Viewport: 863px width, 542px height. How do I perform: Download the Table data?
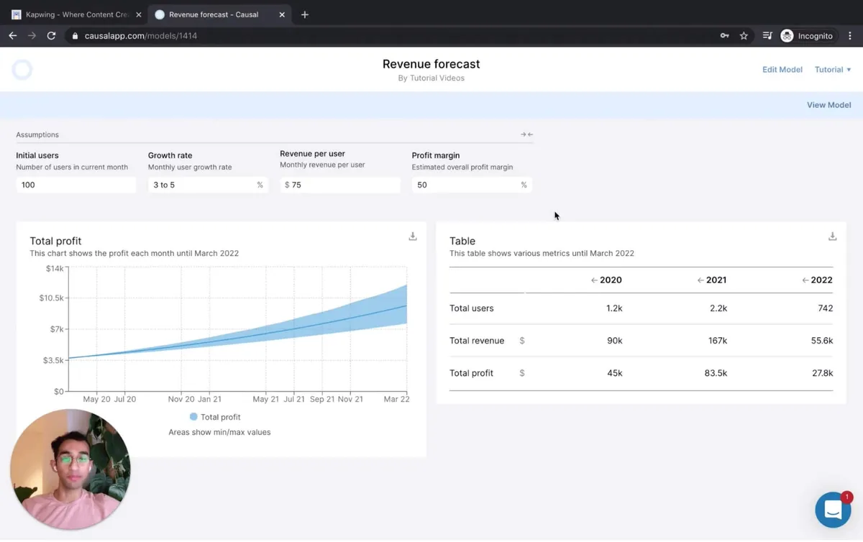pos(832,236)
